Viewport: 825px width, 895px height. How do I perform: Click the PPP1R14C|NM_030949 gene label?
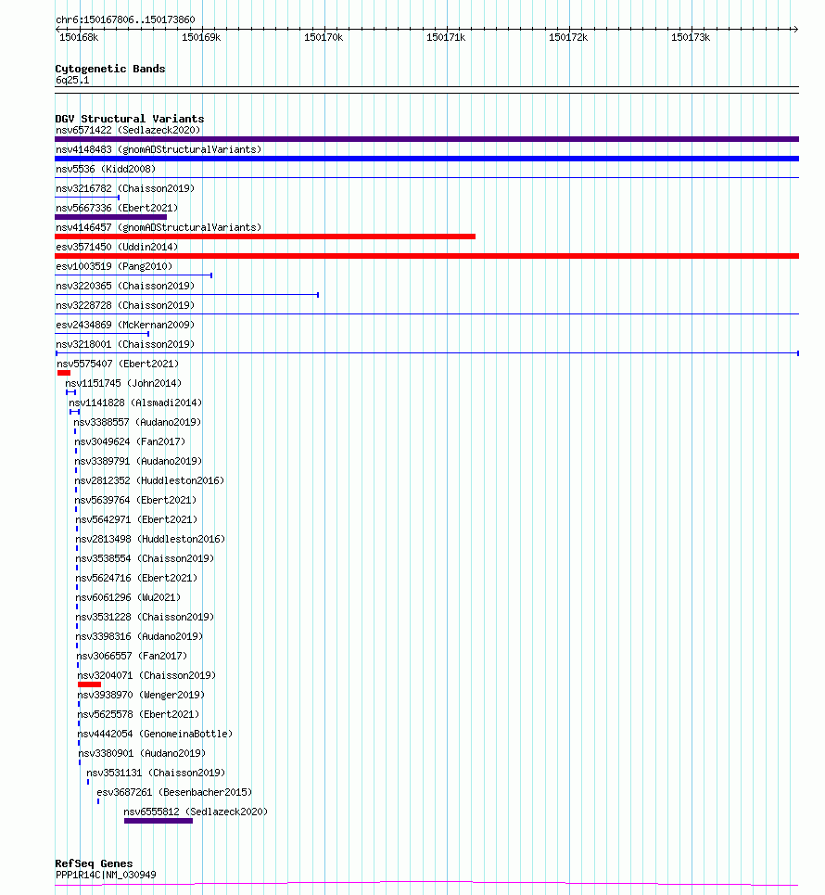[x=106, y=875]
